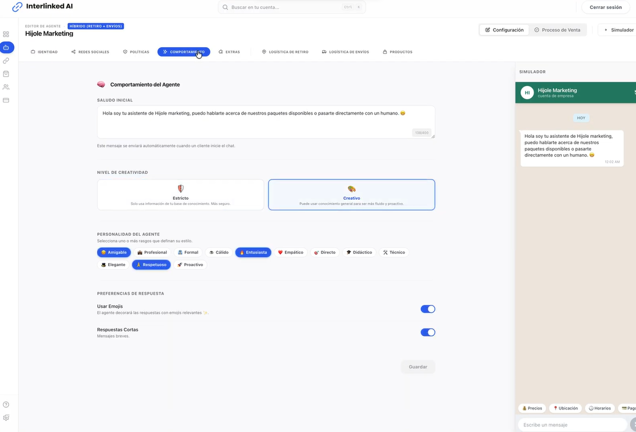The height and width of the screenshot is (432, 636).
Task: Open the settings gear at sidebar bottom
Action: coord(6,417)
